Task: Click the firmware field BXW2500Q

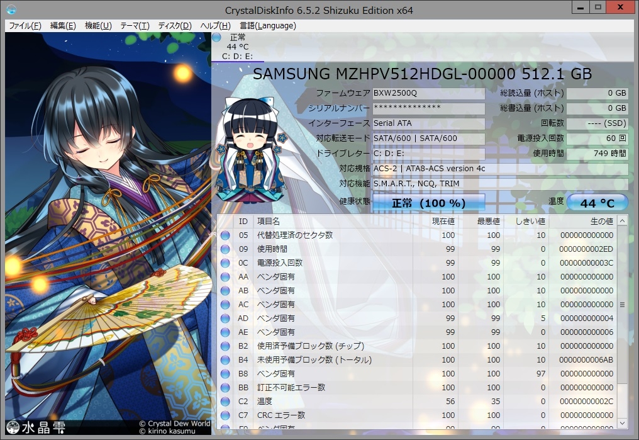Action: [429, 93]
